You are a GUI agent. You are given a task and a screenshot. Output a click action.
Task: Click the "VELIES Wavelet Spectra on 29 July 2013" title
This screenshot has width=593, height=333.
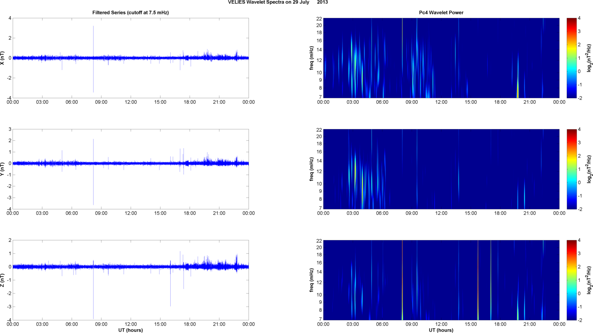(x=278, y=2)
